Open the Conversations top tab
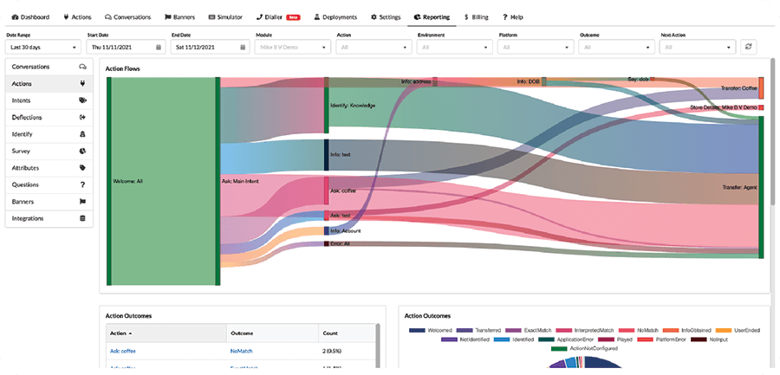Screen dimensions: 780x375 [128, 17]
